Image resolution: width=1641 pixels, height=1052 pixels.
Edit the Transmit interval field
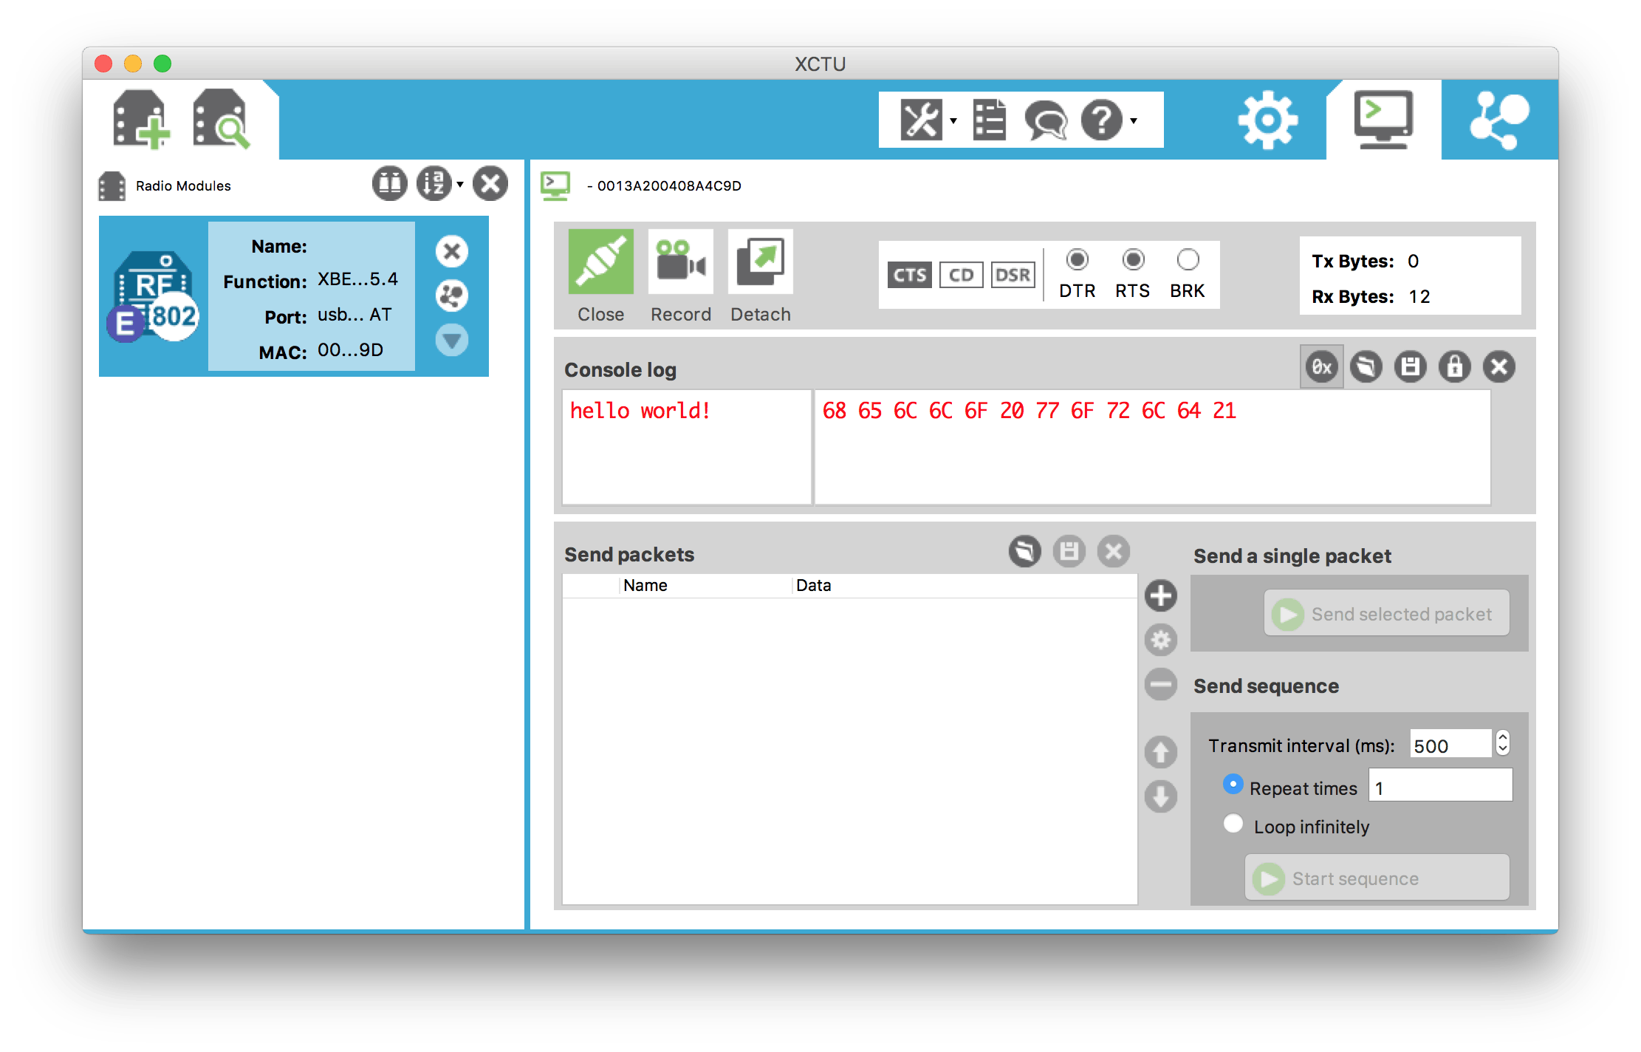click(1450, 745)
